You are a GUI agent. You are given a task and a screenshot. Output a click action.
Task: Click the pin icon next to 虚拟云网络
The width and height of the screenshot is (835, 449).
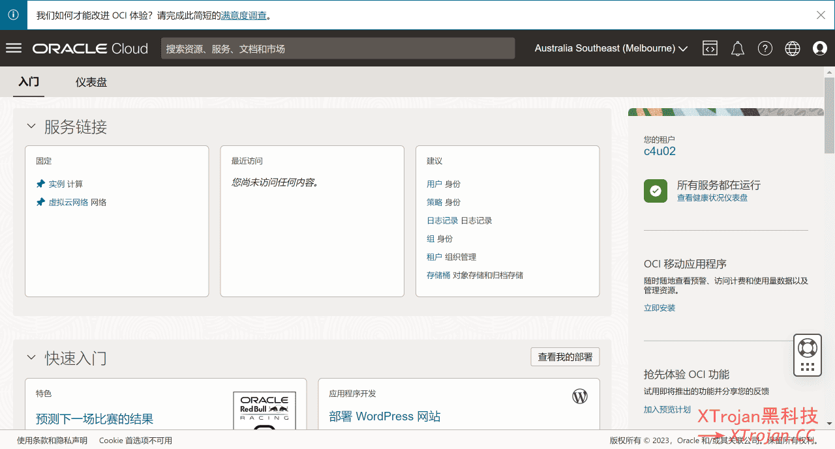pyautogui.click(x=40, y=202)
